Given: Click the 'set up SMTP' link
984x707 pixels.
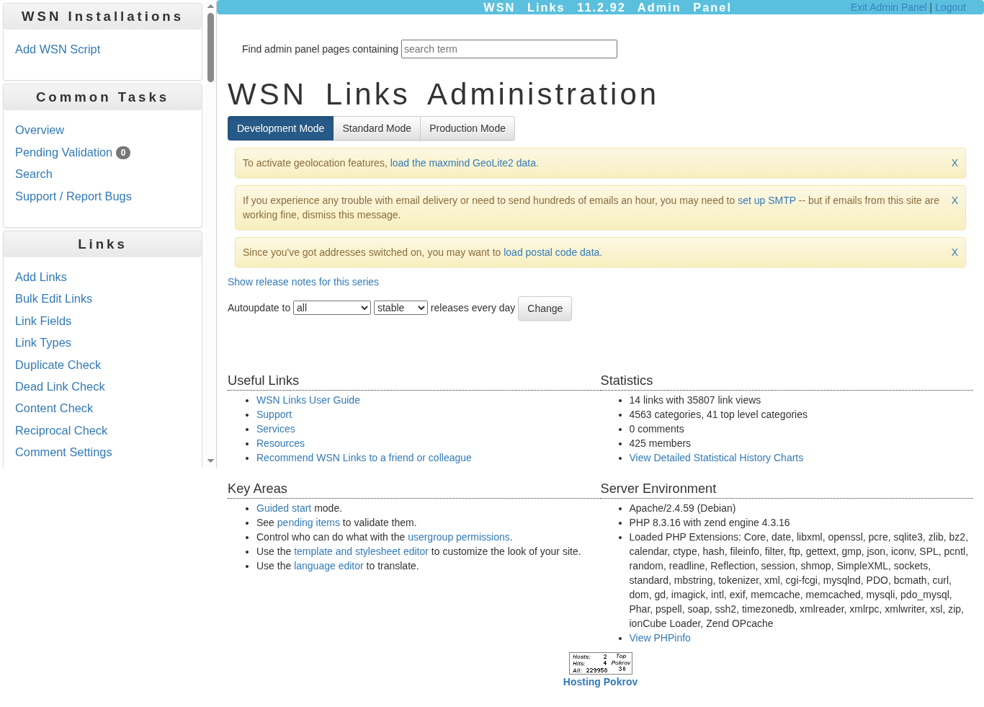Looking at the screenshot, I should pyautogui.click(x=766, y=200).
